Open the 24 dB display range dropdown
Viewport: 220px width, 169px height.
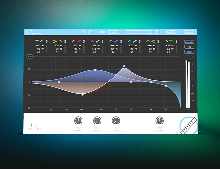(29, 56)
